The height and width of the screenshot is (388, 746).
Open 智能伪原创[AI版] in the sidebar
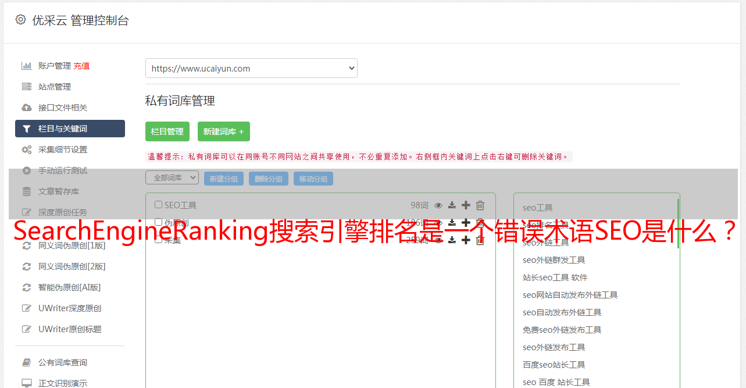70,287
